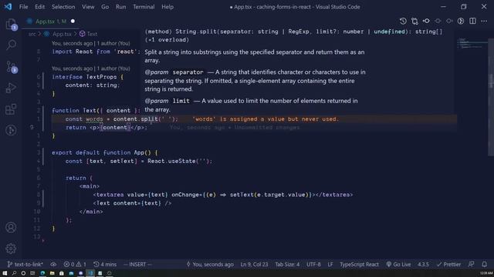The image size is (494, 277).
Task: Open the File menu
Action: click(x=24, y=7)
